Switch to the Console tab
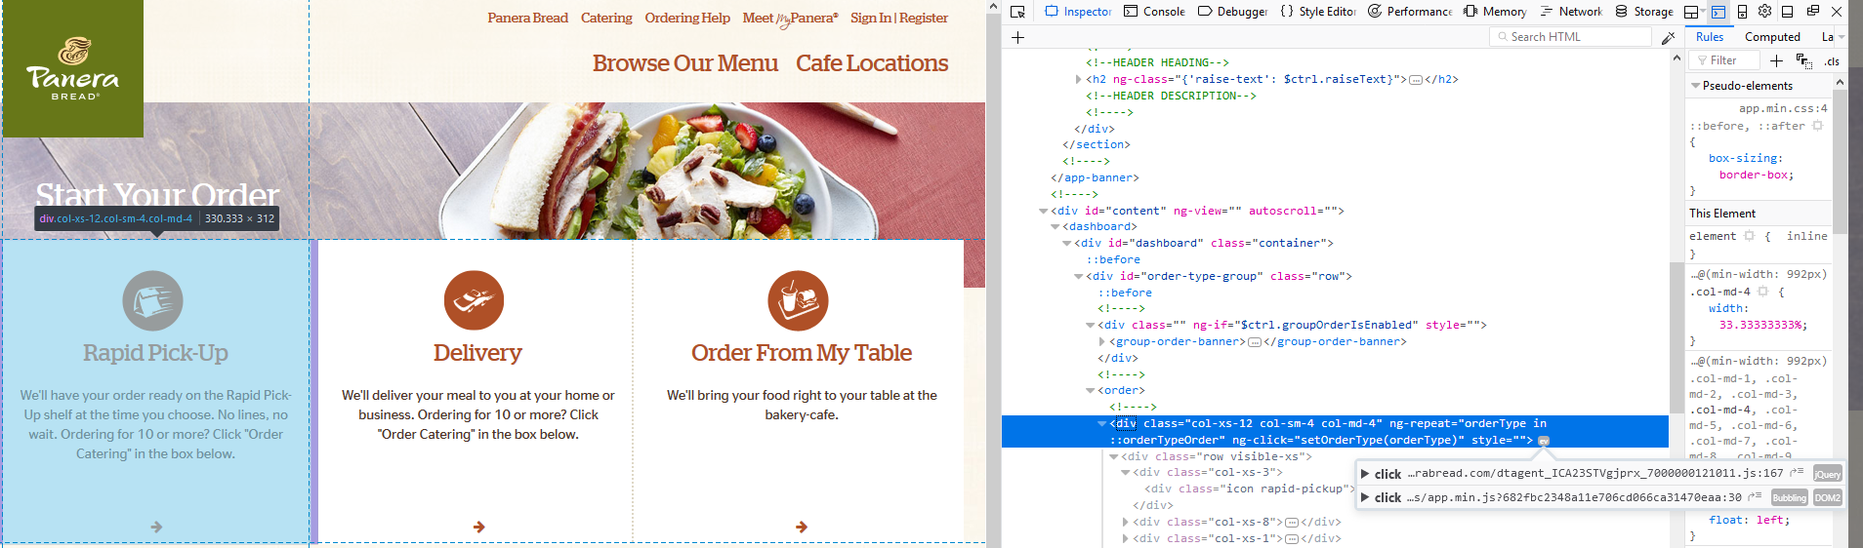This screenshot has width=1863, height=548. pos(1154,12)
